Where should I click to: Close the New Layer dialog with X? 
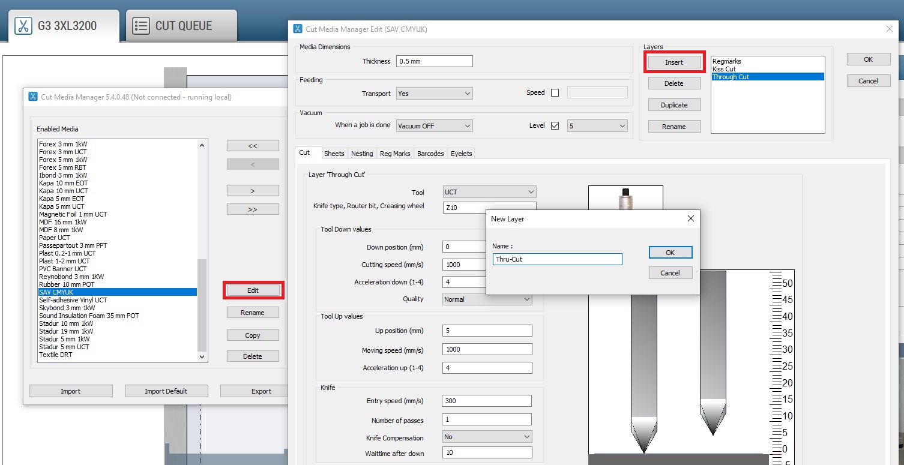point(690,219)
